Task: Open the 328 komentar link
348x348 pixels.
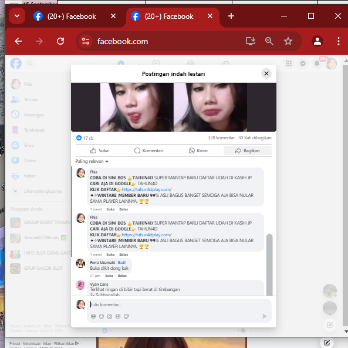Action: [x=221, y=138]
